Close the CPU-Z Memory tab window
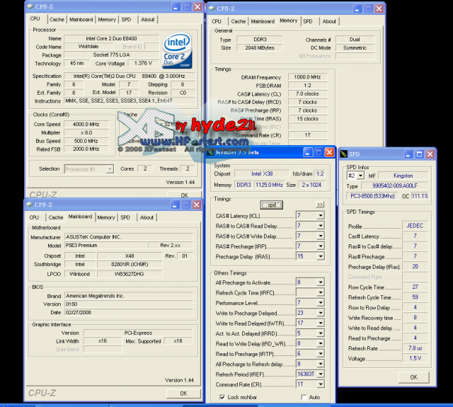Viewport: 453px width, 407px height. (x=379, y=8)
